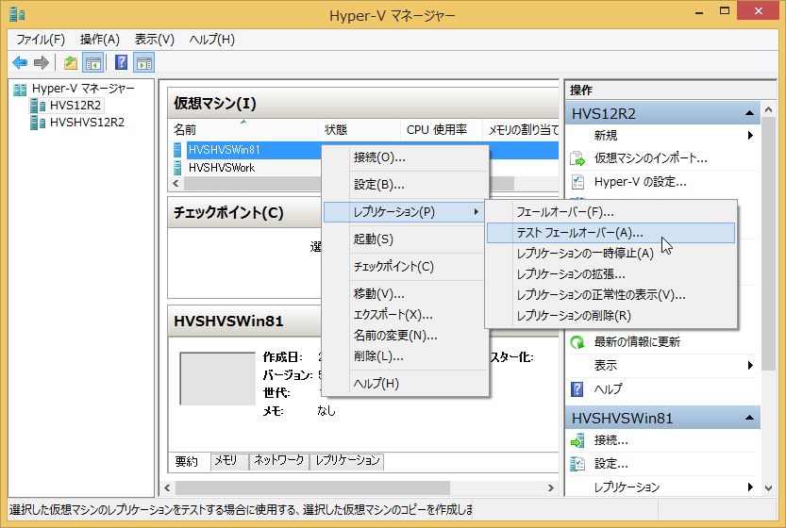Choose 接続(O)... from context menu
The width and height of the screenshot is (786, 528).
click(x=406, y=157)
